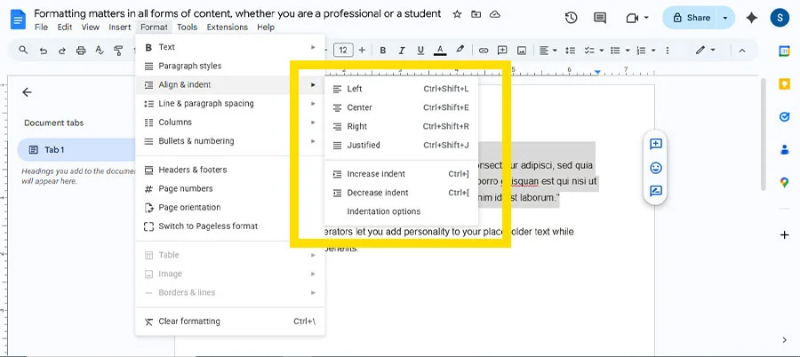The height and width of the screenshot is (357, 800).
Task: Choose Decrease indent in submenu
Action: pyautogui.click(x=401, y=193)
